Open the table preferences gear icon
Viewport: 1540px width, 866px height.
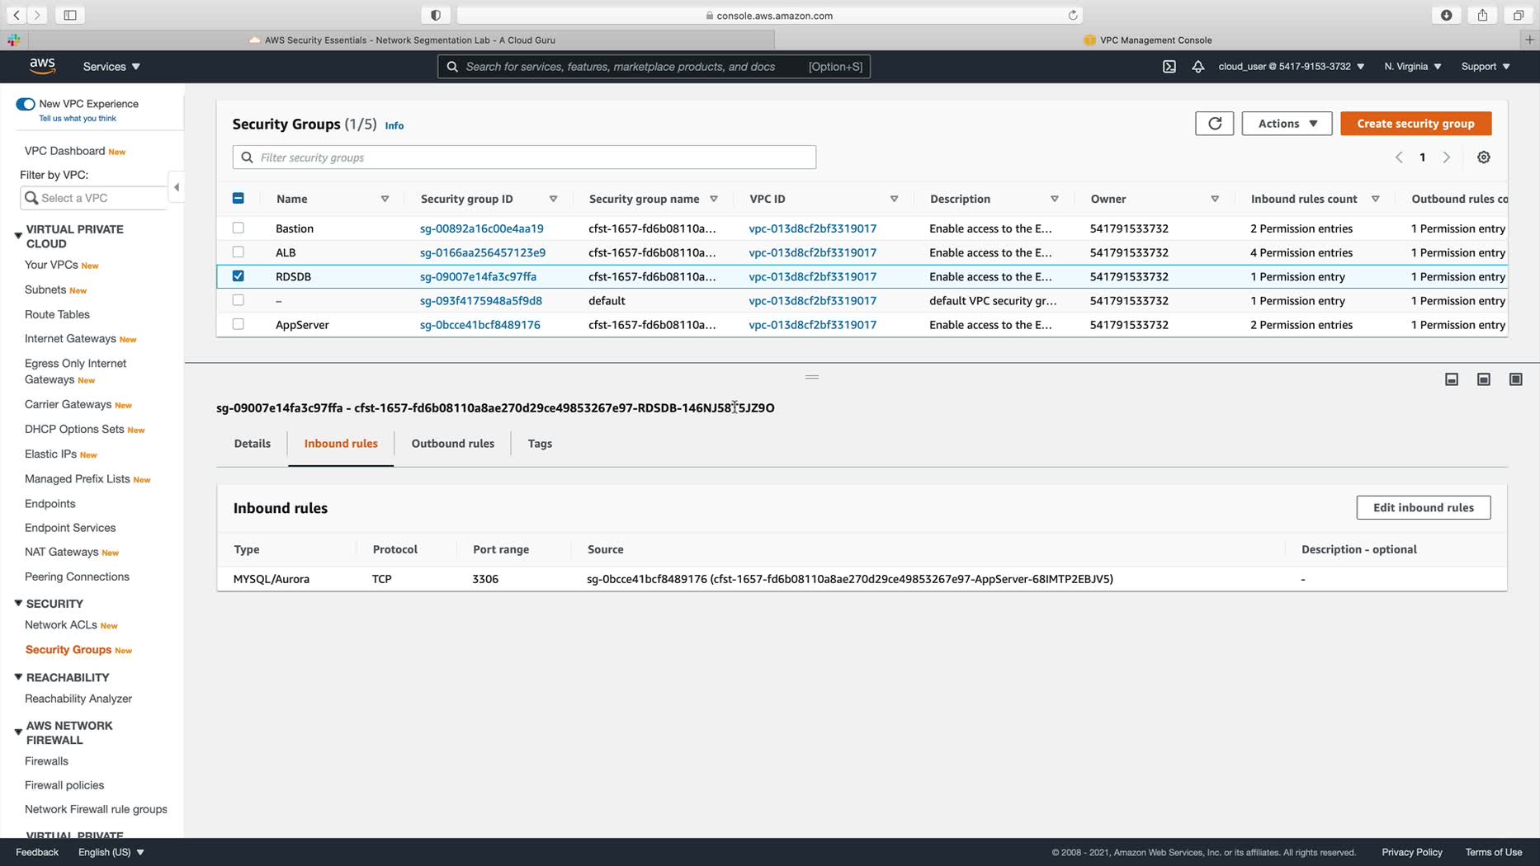click(x=1483, y=158)
